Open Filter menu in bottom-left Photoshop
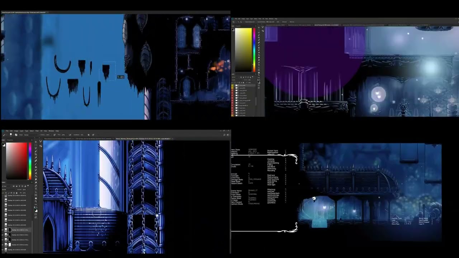This screenshot has height=258, width=459. pos(37,131)
